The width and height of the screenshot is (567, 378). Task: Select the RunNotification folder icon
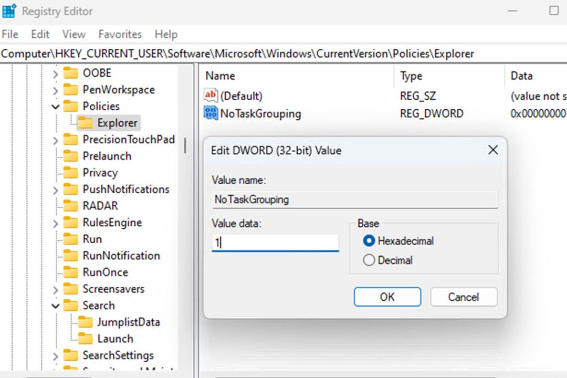(71, 256)
